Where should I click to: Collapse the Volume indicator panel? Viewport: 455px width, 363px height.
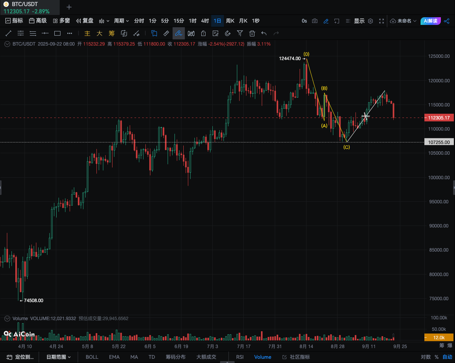coord(7,318)
